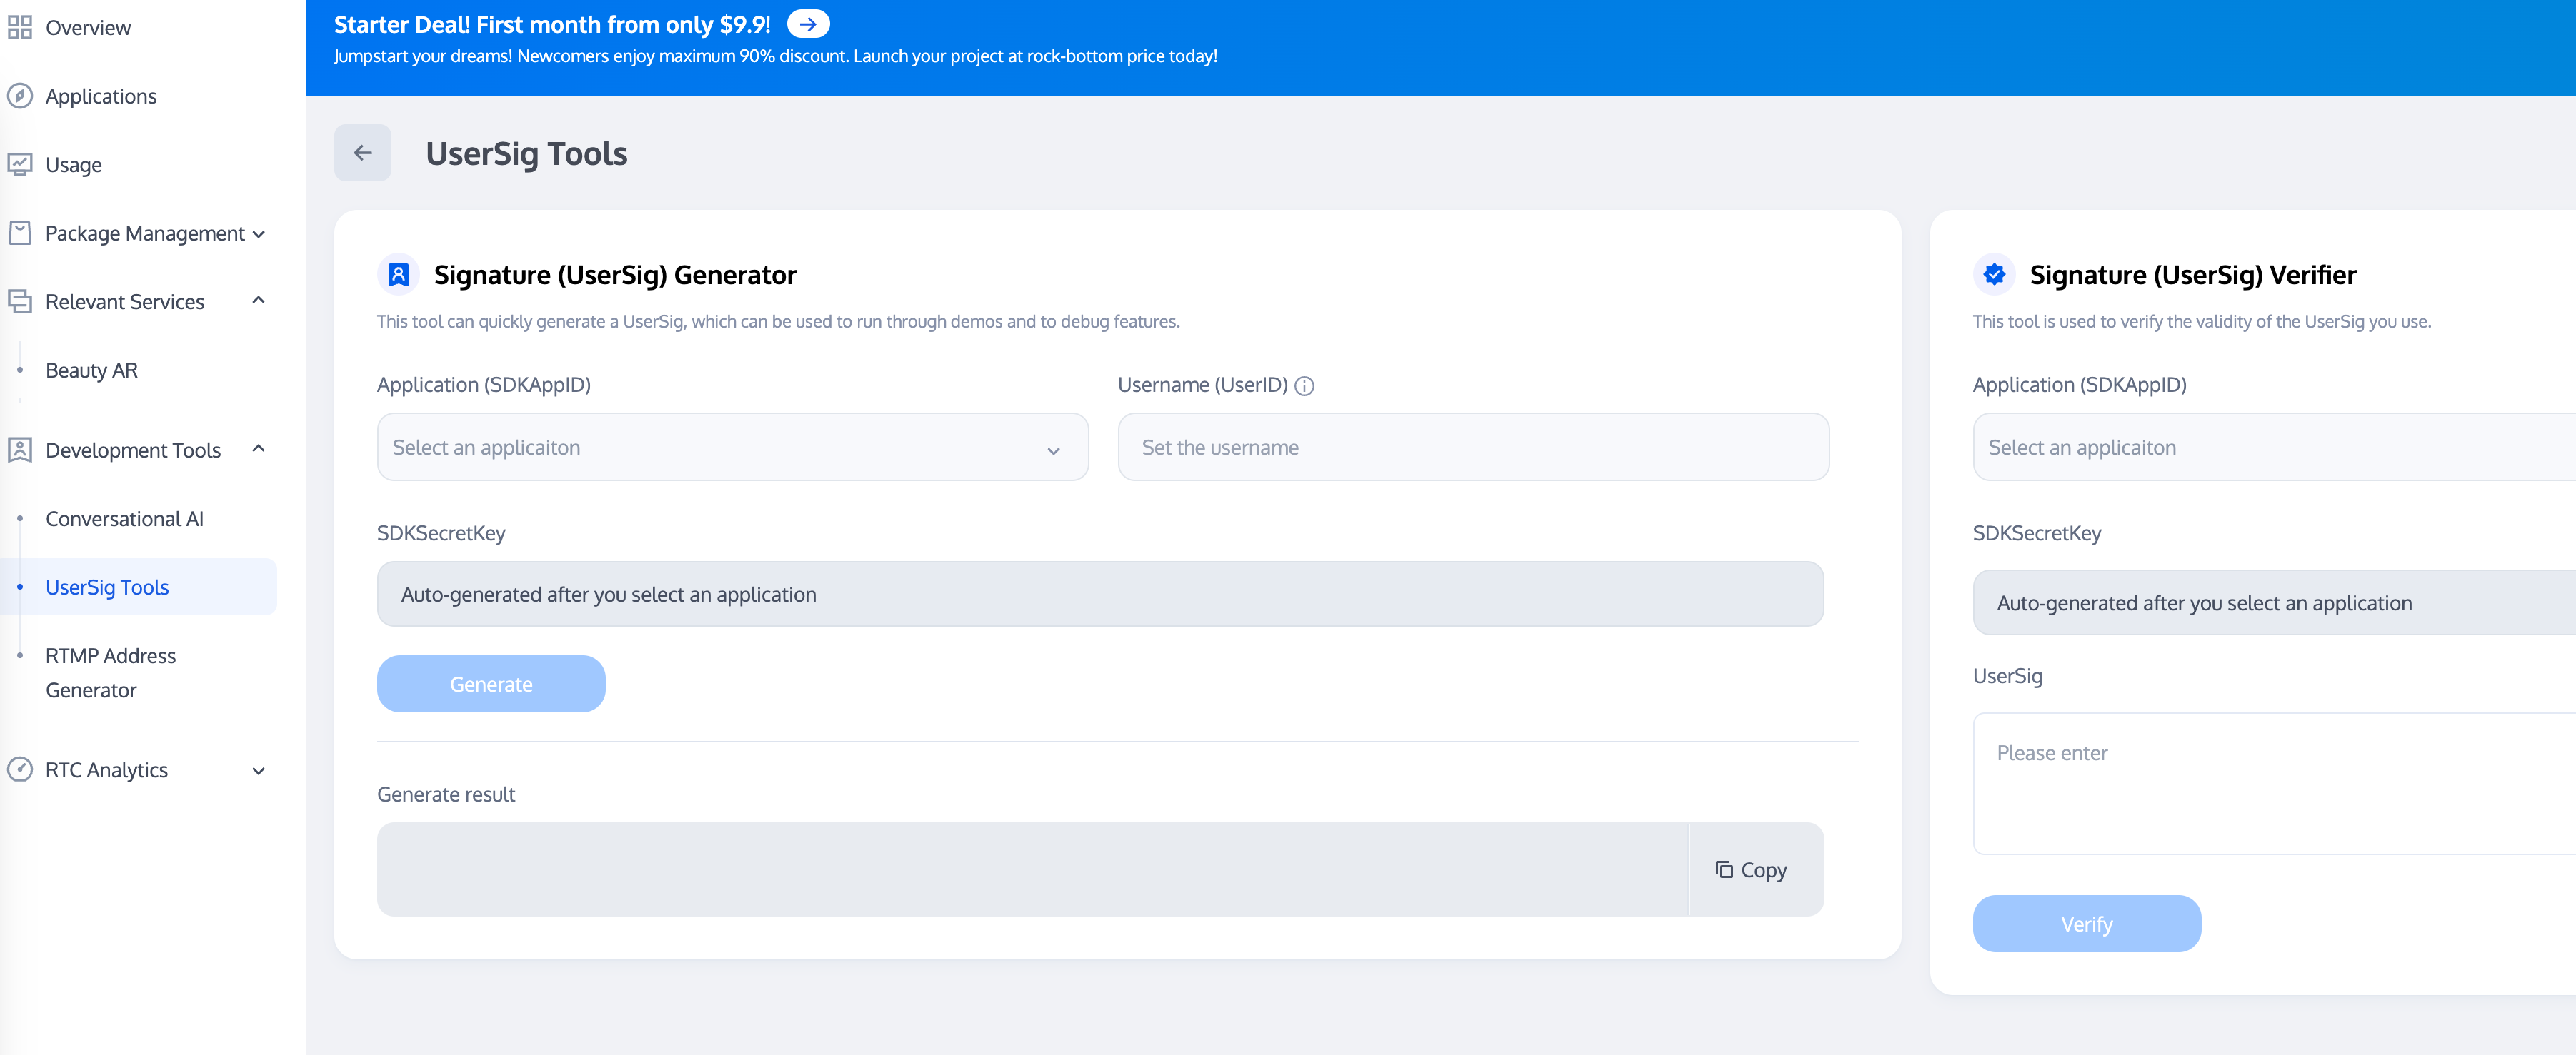Click the back arrow beside UserSig Tools

click(x=362, y=153)
